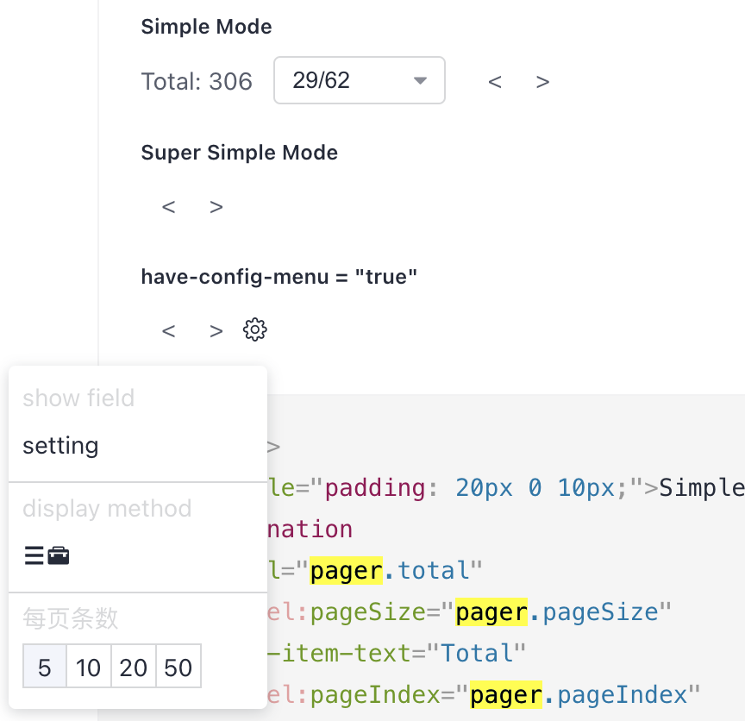Viewport: 745px width, 721px height.
Task: Go to previous page in Simple Mode
Action: click(495, 82)
